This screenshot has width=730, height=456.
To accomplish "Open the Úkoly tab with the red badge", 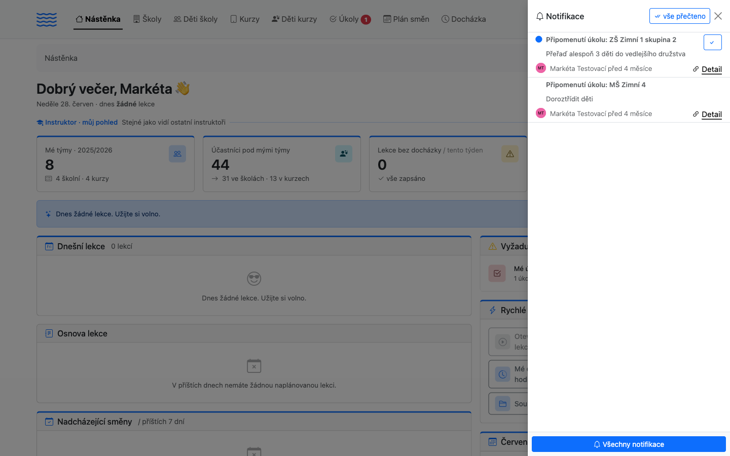I will tap(350, 19).
